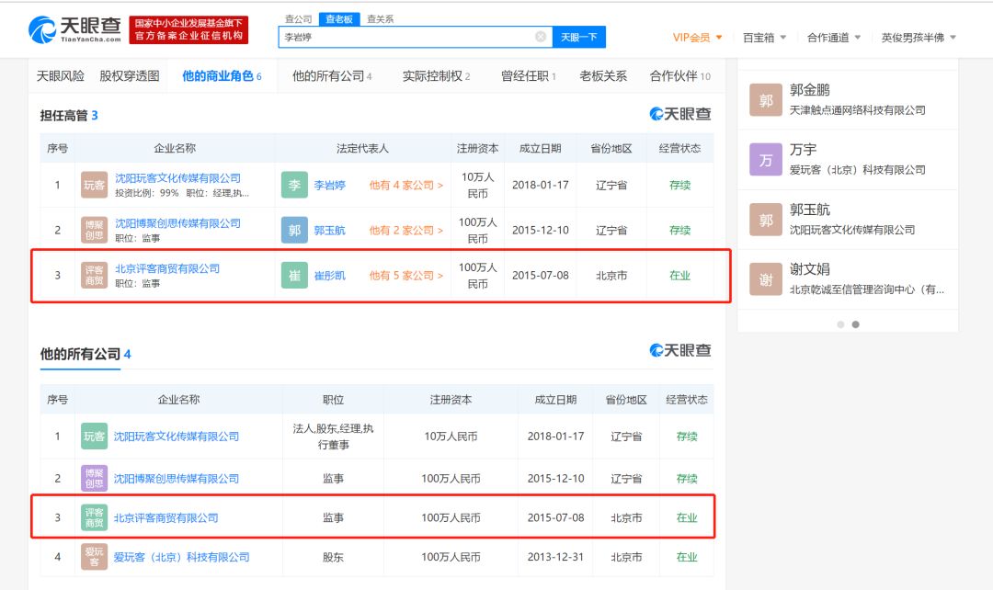
Task: Select the 查公司 search tab
Action: coord(298,18)
